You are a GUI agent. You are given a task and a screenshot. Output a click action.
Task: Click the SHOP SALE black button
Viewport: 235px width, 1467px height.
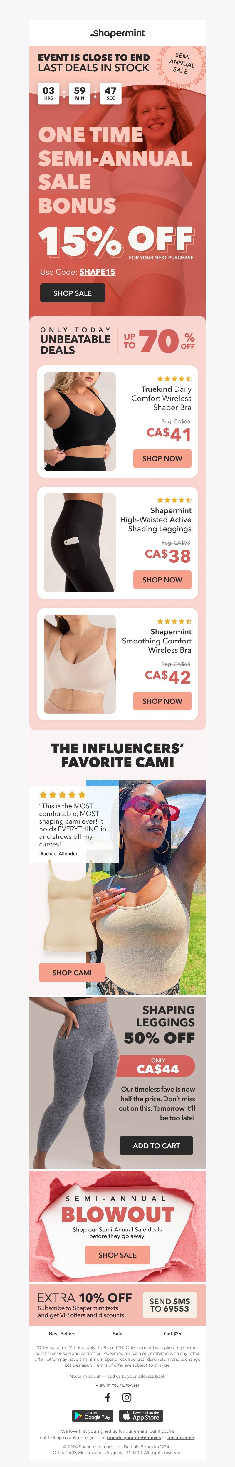[72, 293]
